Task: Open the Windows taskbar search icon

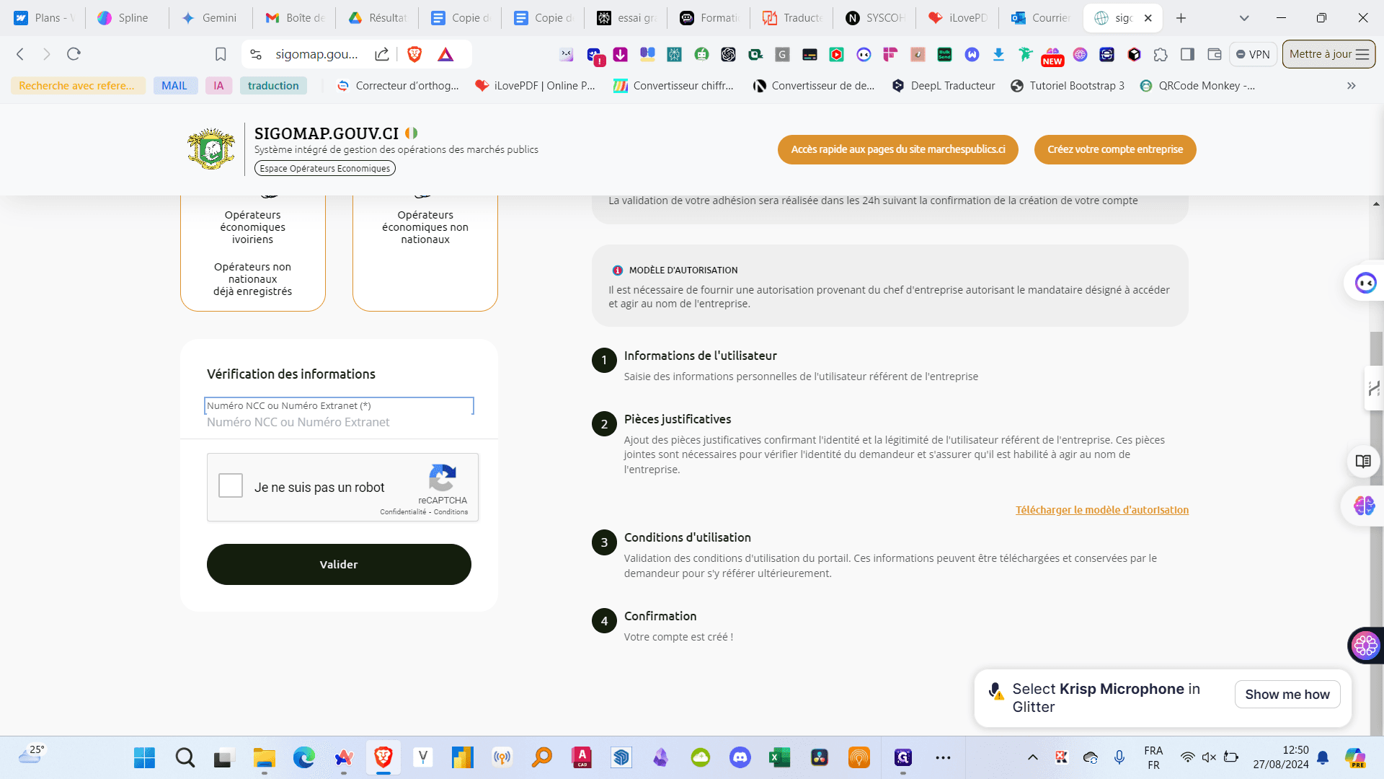Action: coord(185,757)
